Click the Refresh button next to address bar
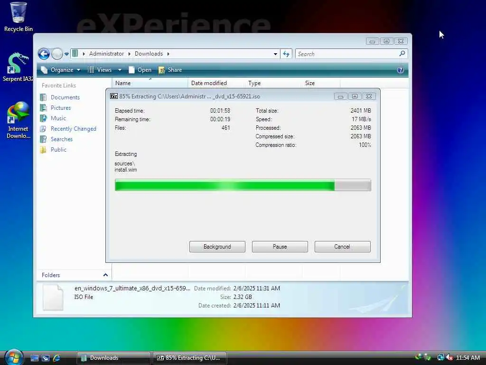This screenshot has height=365, width=486. pyautogui.click(x=286, y=54)
